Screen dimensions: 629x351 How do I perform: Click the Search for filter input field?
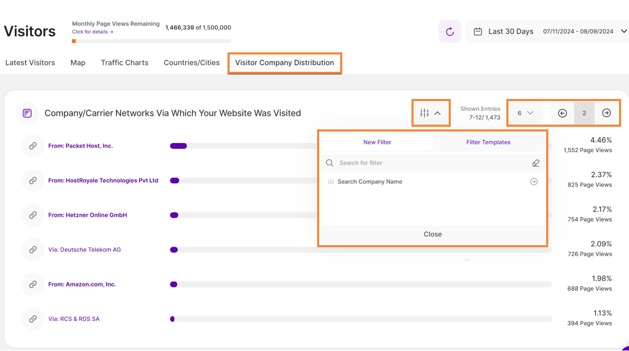click(430, 163)
